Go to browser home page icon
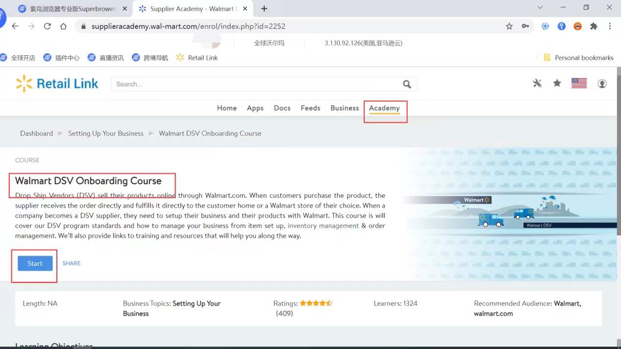The width and height of the screenshot is (621, 349). [63, 26]
